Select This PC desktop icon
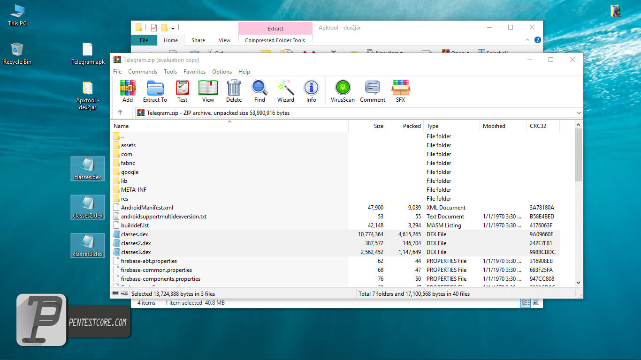This screenshot has height=360, width=641. click(17, 15)
